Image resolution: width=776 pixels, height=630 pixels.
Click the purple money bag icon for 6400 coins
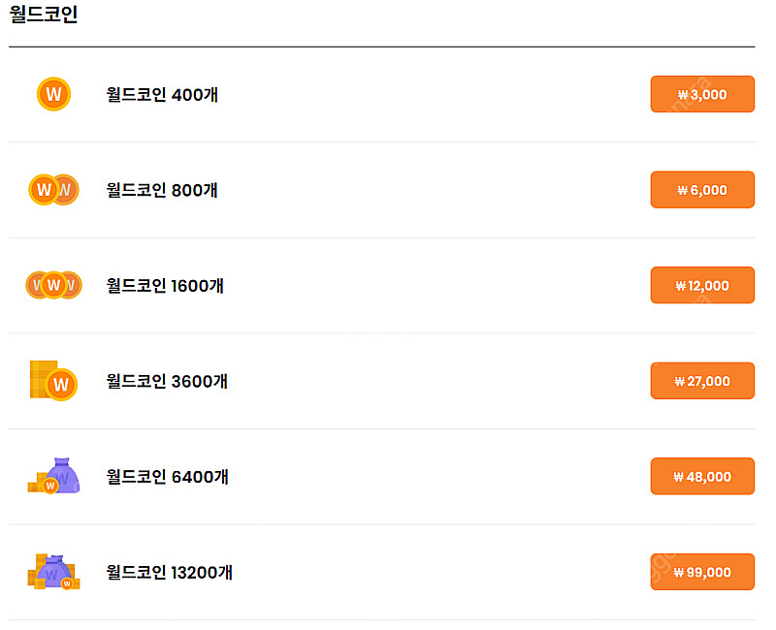tap(53, 476)
